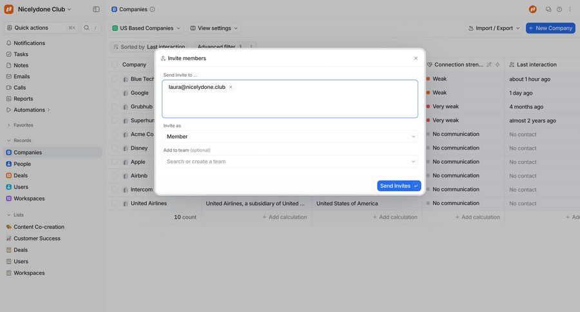Open Users under Lists
This screenshot has width=580, height=312.
tap(53, 261)
